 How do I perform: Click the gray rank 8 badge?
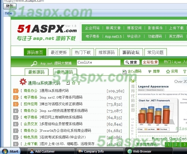tap(16, 137)
